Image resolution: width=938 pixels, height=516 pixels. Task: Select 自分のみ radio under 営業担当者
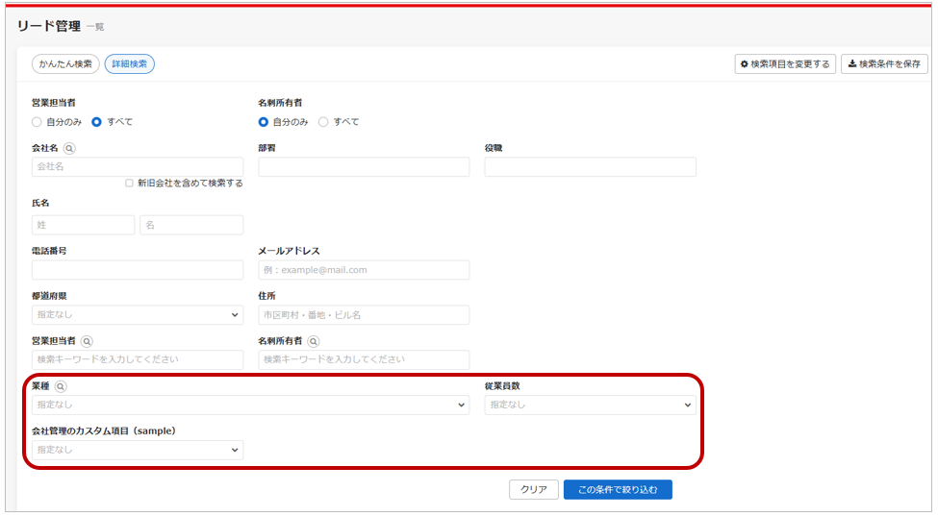38,122
